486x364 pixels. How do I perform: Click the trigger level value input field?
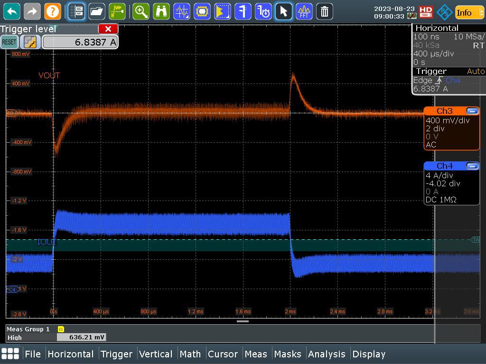click(80, 42)
